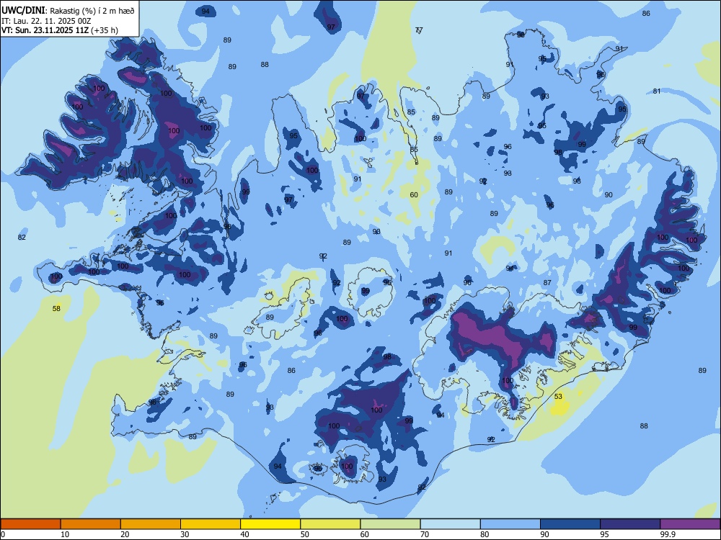Select the legend tick label '20'
The height and width of the screenshot is (540, 721).
point(125,534)
